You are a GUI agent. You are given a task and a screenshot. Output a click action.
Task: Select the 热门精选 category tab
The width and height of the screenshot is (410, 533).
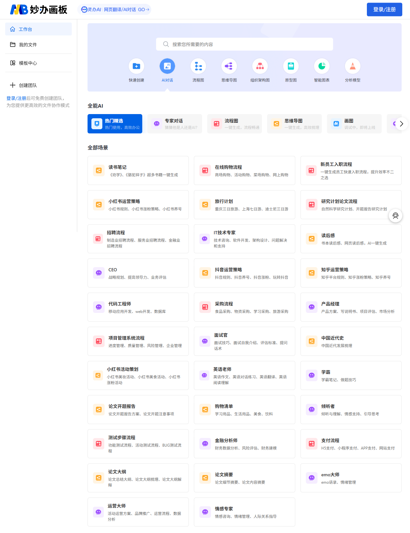pos(115,124)
